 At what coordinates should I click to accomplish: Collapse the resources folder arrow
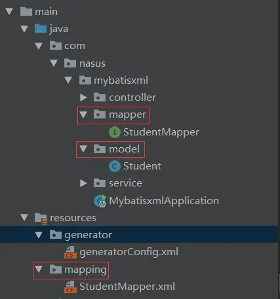click(x=24, y=217)
